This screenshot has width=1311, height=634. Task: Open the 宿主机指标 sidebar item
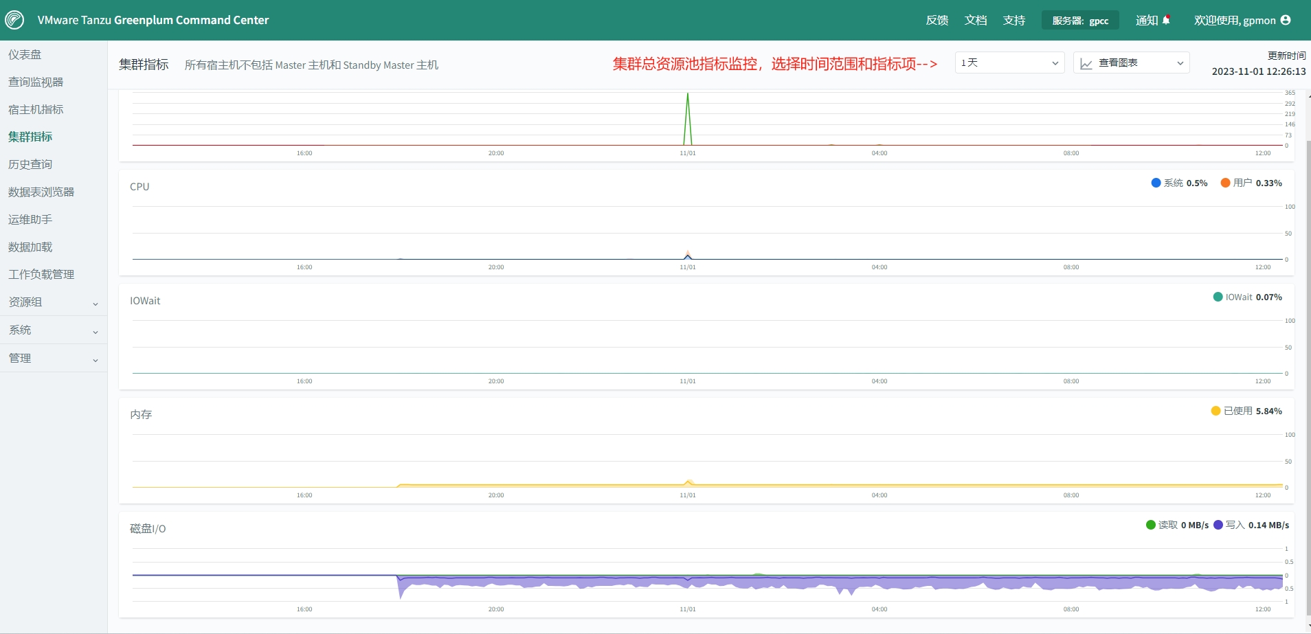35,109
